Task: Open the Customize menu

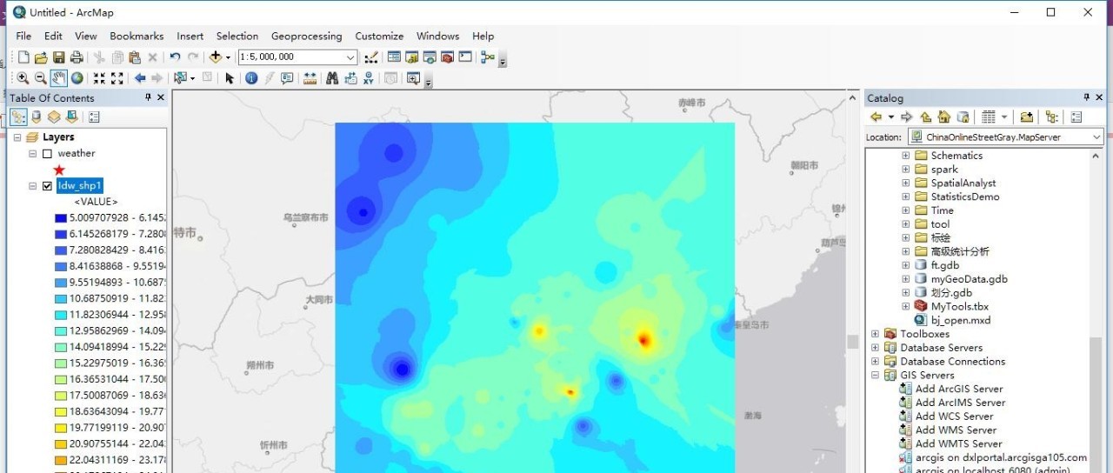Action: coord(379,37)
